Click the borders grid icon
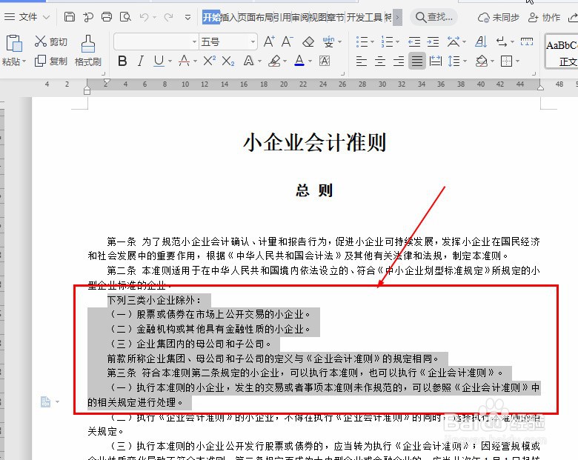 point(506,61)
